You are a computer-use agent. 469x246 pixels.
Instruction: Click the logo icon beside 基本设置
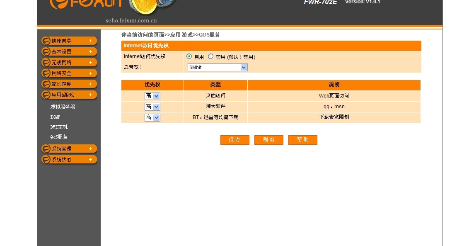(46, 51)
